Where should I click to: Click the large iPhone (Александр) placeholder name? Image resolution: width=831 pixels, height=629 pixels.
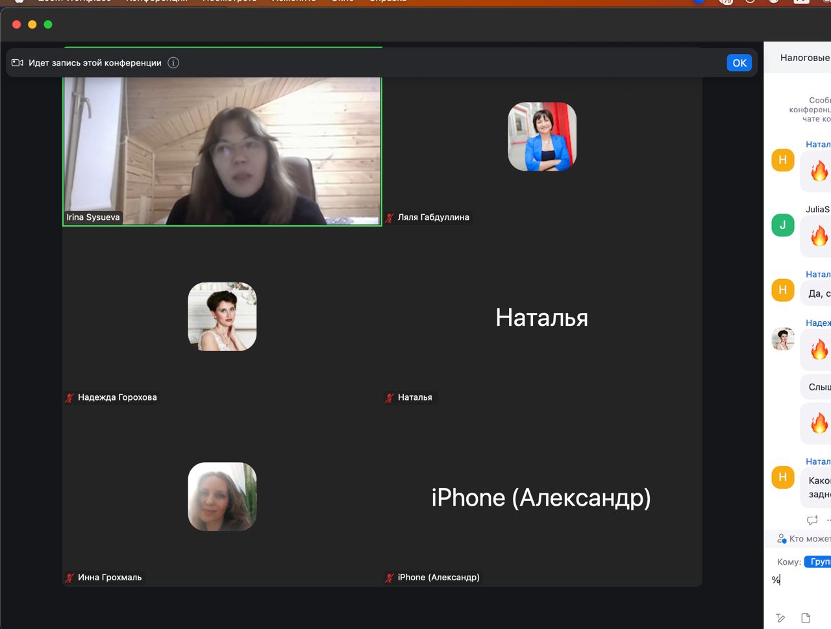[541, 498]
